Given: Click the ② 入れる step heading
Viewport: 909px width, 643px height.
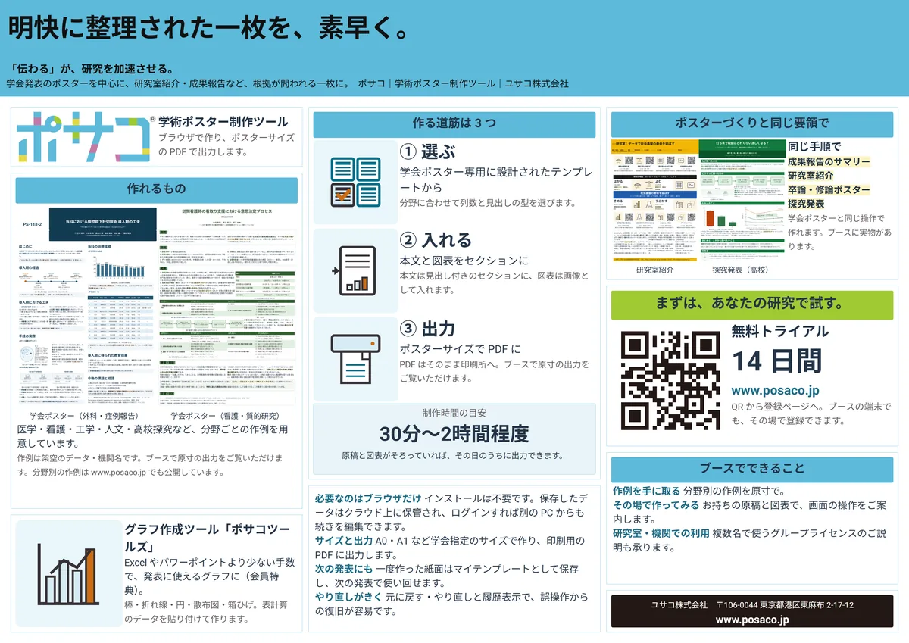Looking at the screenshot, I should (x=436, y=240).
